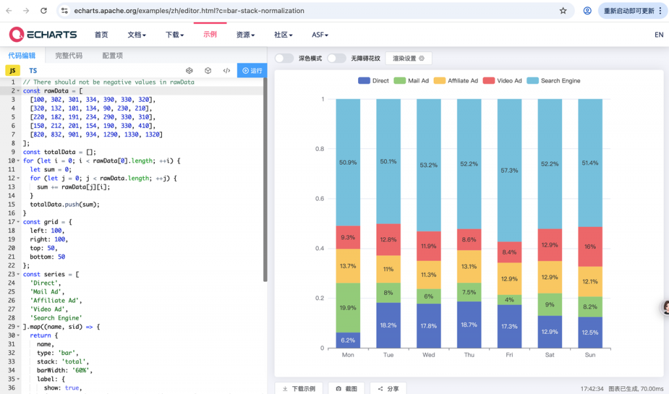The height and width of the screenshot is (394, 669).
Task: Click the Wed x-axis label
Action: [429, 355]
